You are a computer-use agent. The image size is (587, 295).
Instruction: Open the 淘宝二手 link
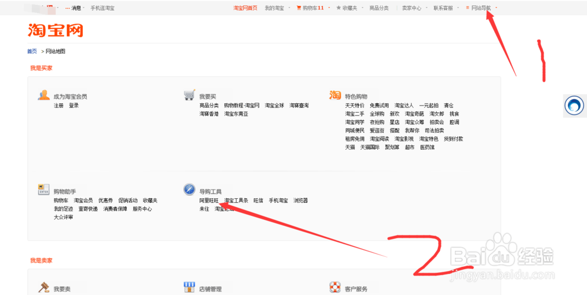pos(355,114)
